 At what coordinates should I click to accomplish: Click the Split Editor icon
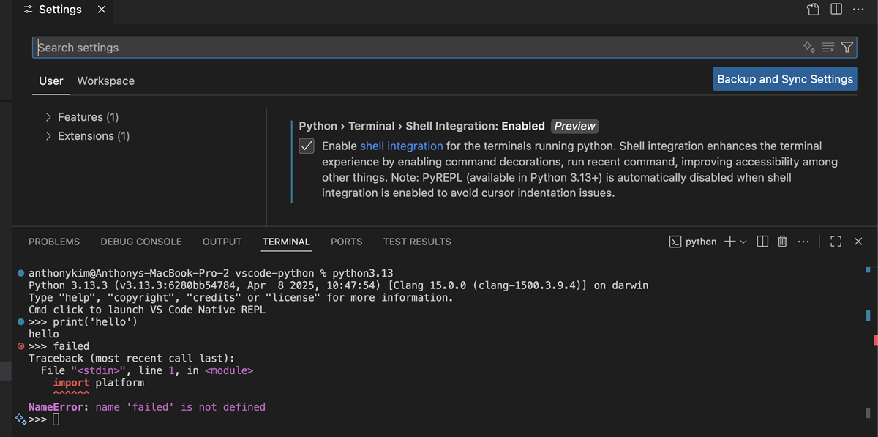835,10
